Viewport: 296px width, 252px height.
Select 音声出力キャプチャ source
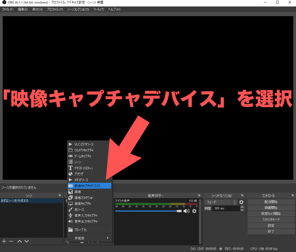tap(89, 221)
